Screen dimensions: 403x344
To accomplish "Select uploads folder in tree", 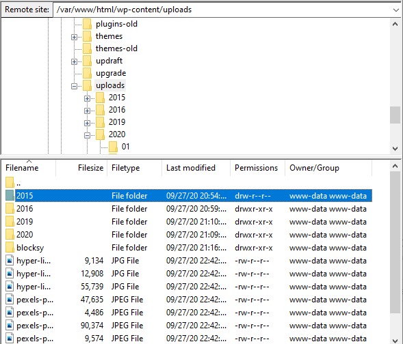I will (110, 85).
